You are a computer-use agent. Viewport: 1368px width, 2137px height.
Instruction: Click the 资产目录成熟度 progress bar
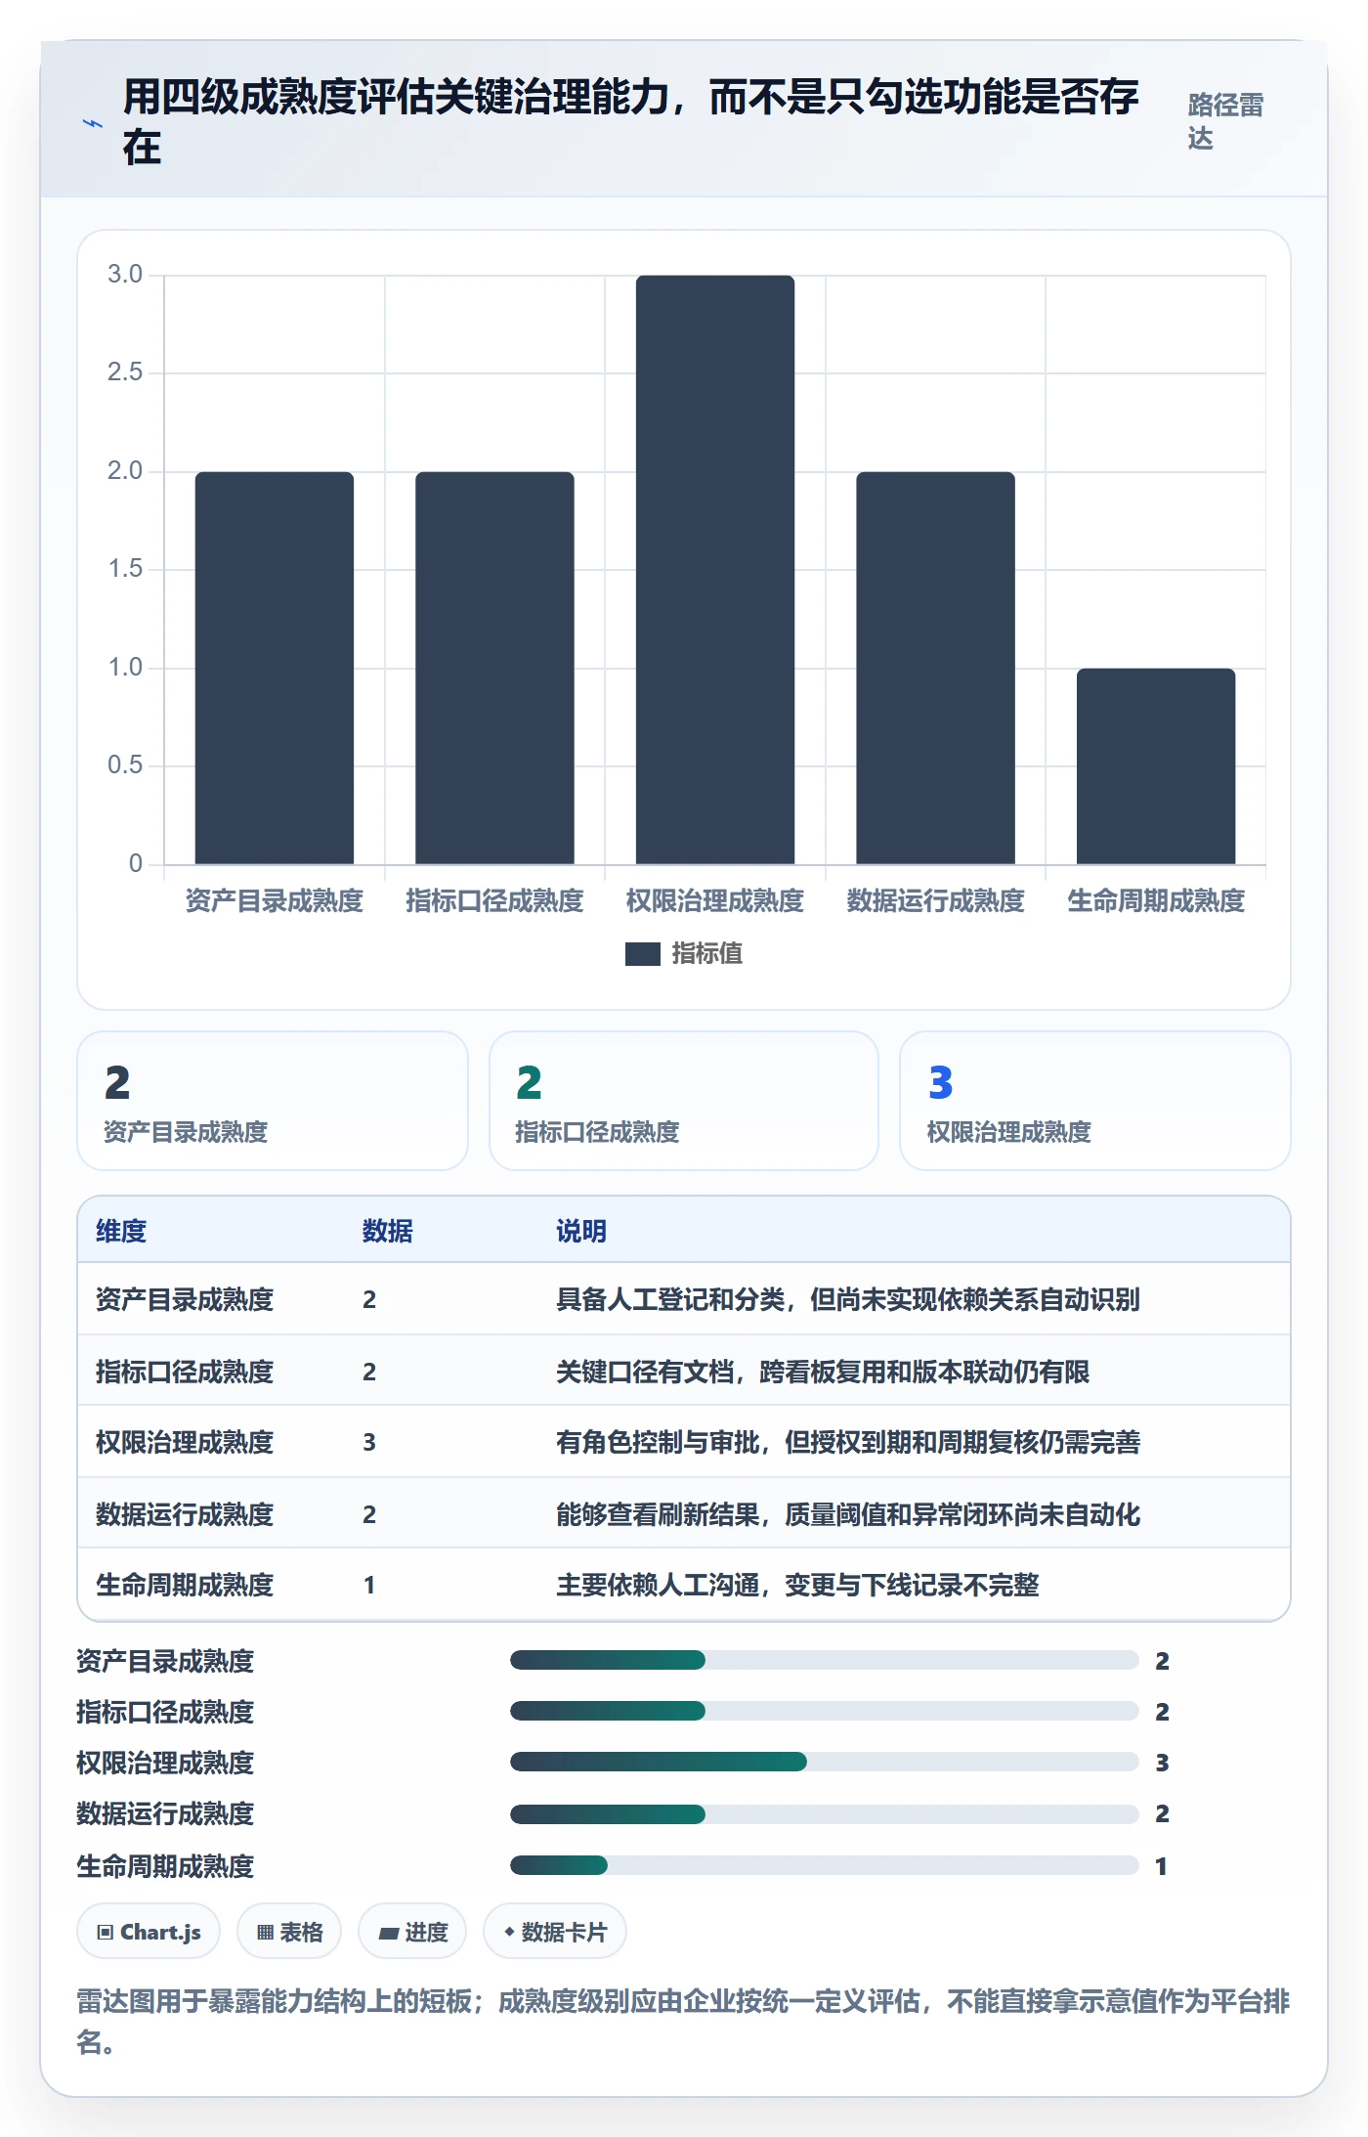[x=825, y=1660]
